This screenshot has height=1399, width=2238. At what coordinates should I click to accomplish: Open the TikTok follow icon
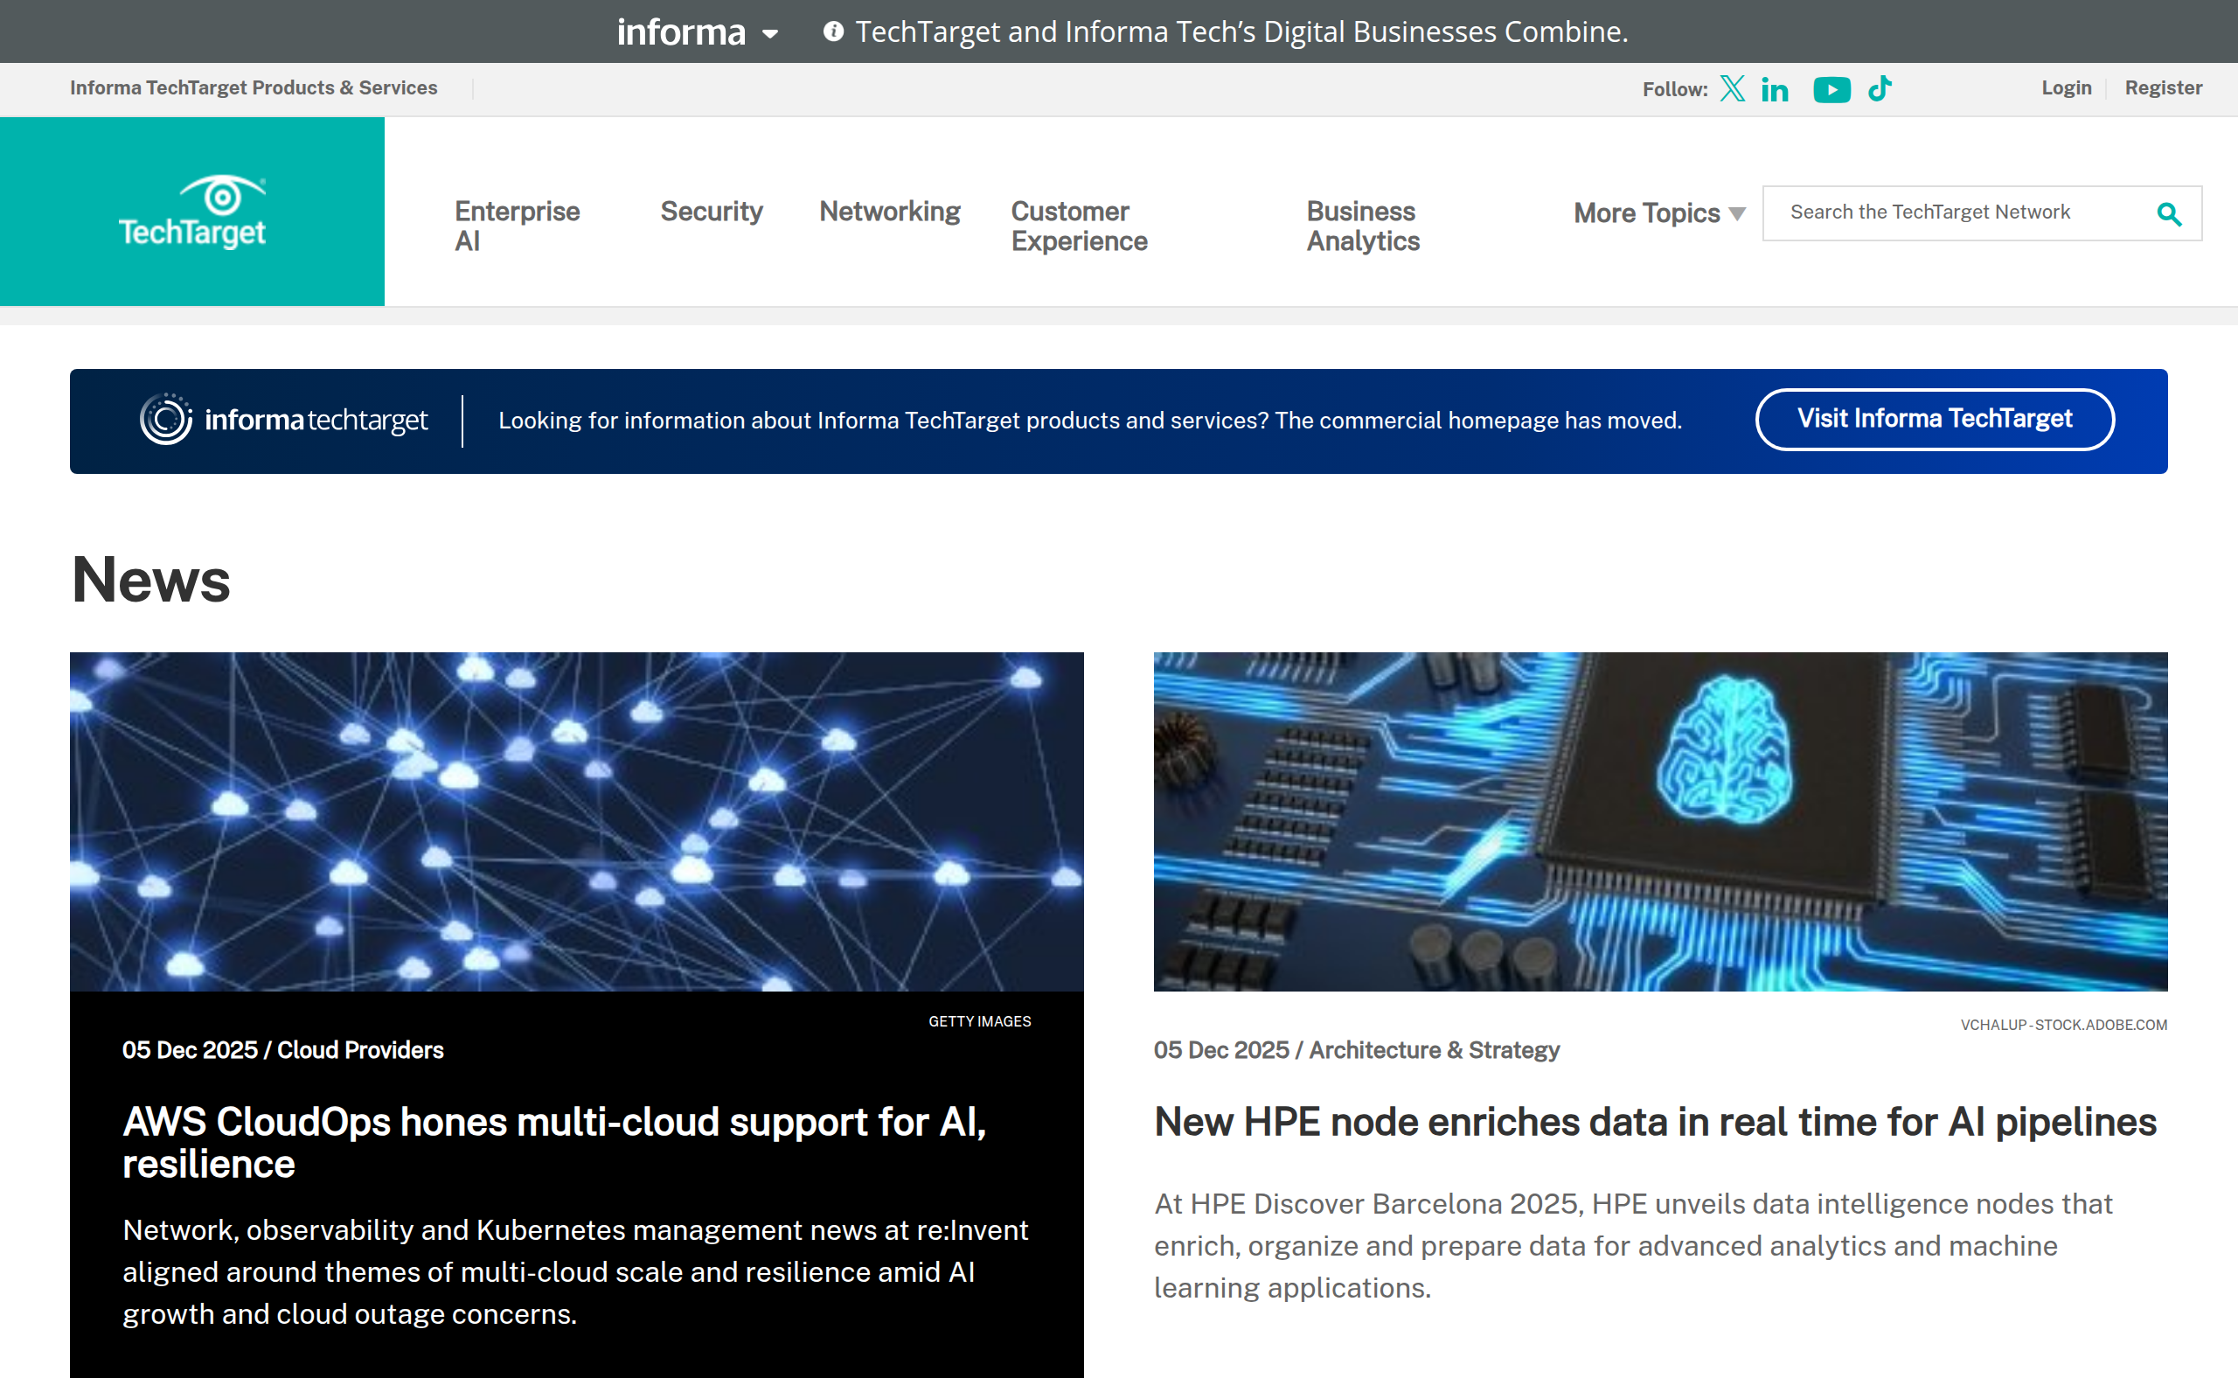point(1880,89)
